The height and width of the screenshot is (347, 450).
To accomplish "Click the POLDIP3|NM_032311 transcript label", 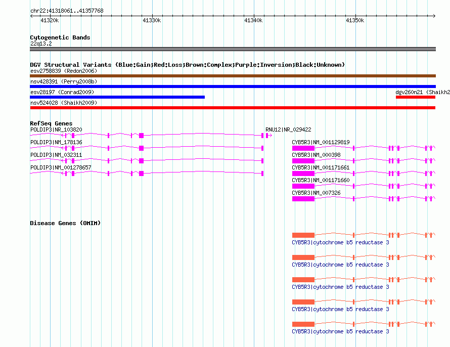I will [x=56, y=155].
